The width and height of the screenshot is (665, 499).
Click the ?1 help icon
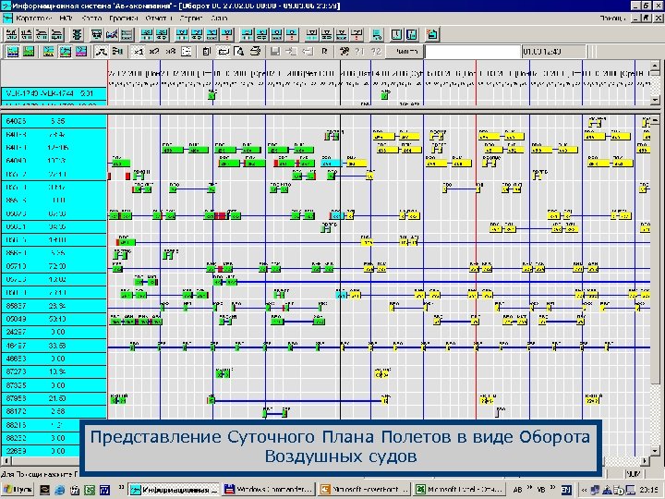click(359, 52)
